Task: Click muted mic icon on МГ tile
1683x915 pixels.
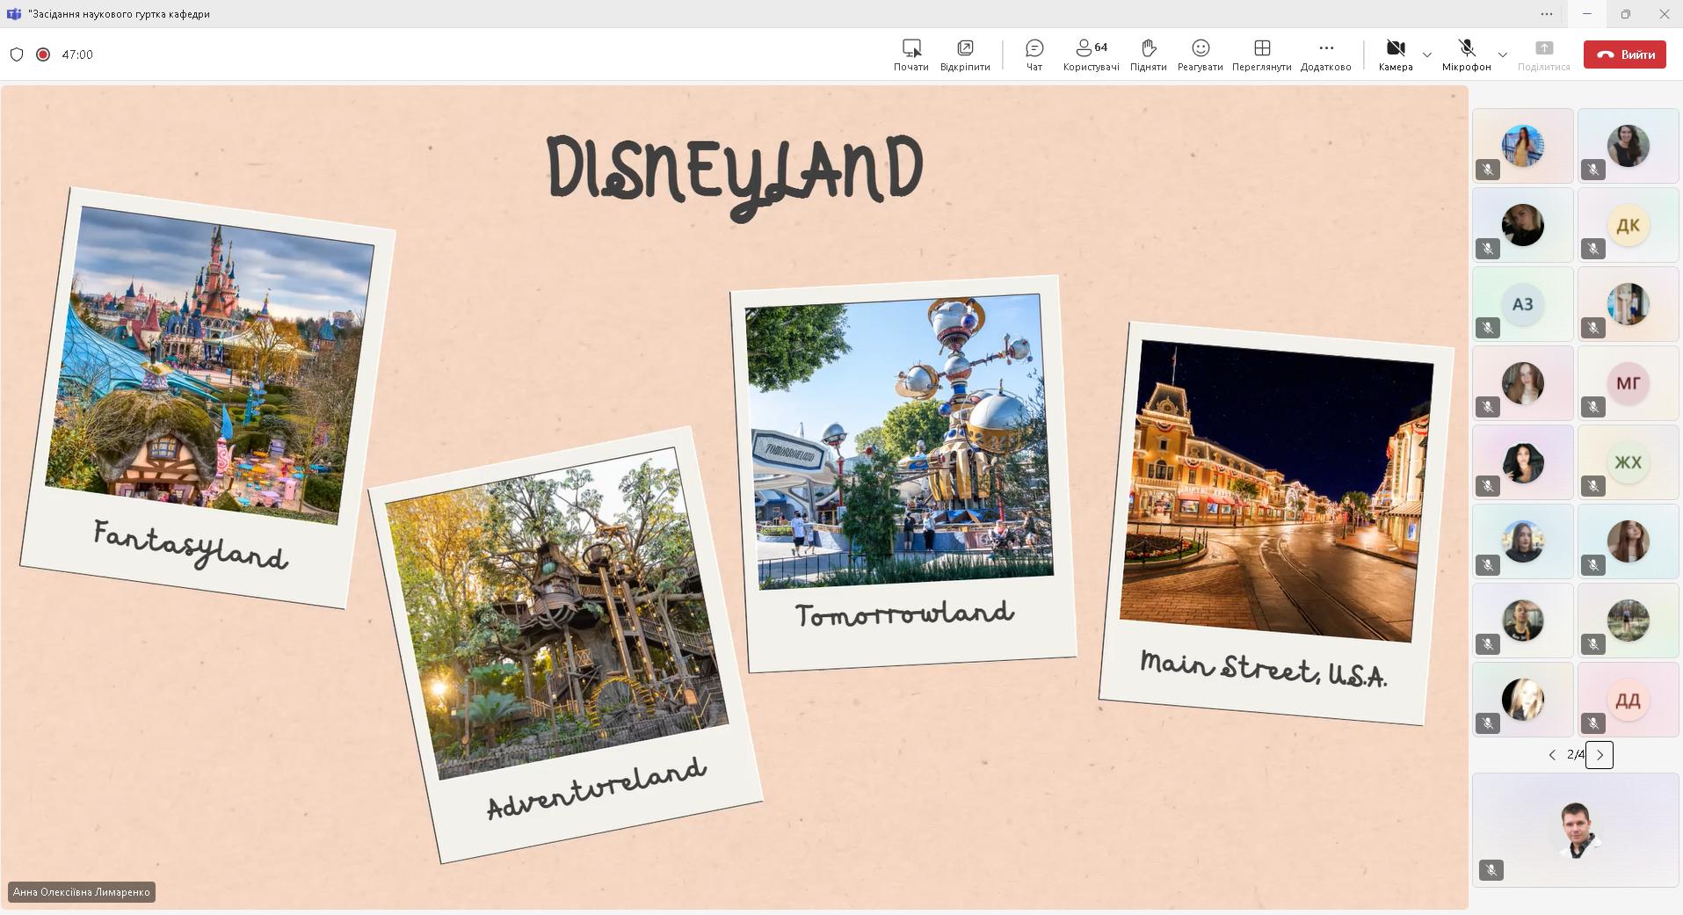Action: [x=1593, y=407]
